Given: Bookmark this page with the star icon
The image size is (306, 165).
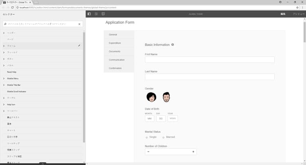Looking at the screenshot, I should [x=297, y=7].
